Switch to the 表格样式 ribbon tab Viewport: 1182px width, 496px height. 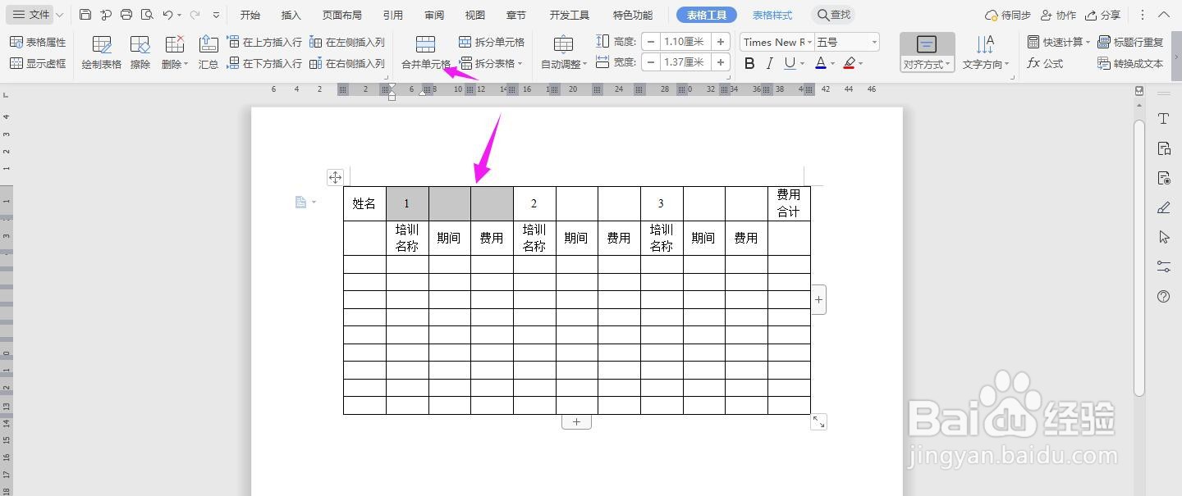pyautogui.click(x=772, y=14)
